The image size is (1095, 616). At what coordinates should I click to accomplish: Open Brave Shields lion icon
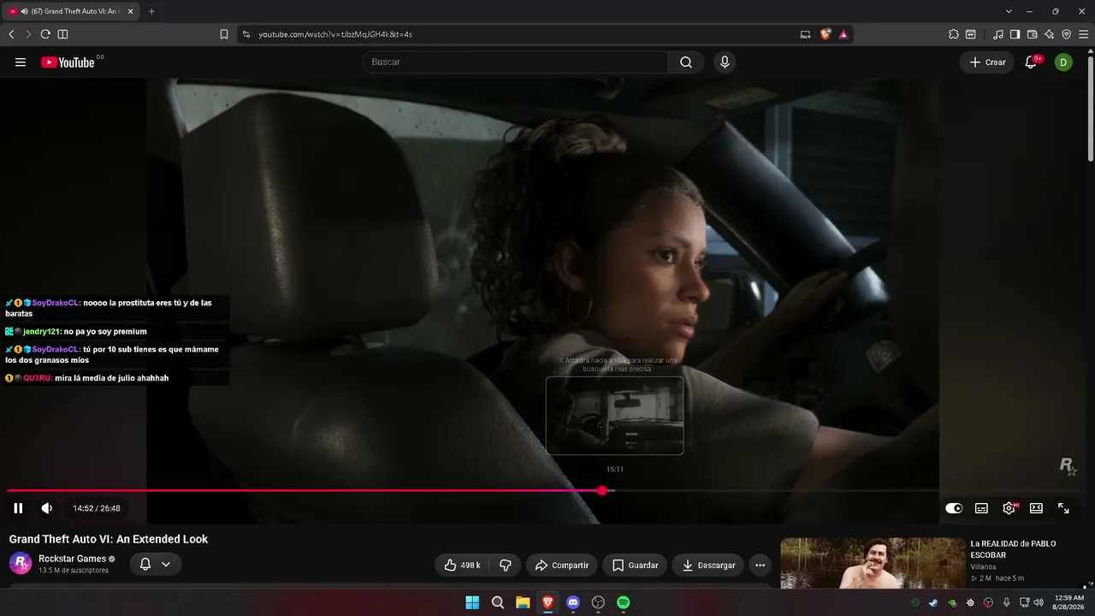826,34
